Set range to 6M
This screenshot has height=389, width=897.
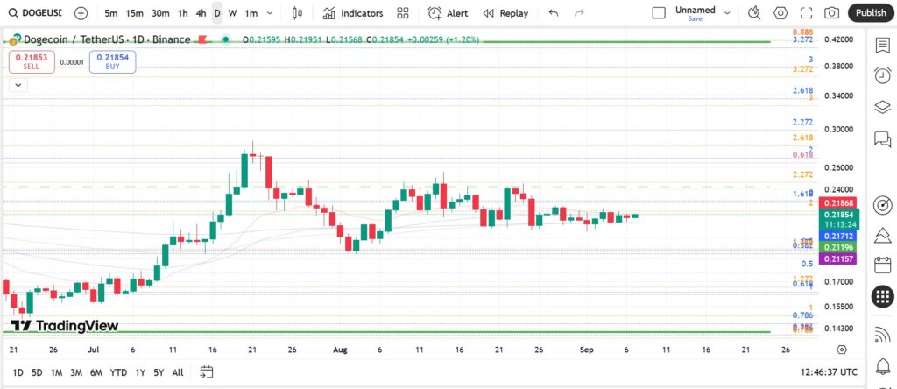(95, 372)
